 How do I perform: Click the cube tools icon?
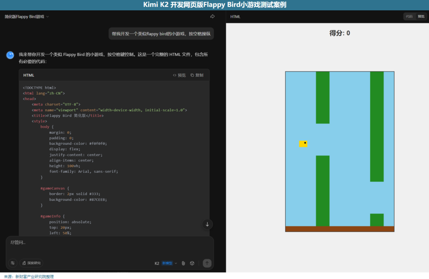pyautogui.click(x=192, y=263)
